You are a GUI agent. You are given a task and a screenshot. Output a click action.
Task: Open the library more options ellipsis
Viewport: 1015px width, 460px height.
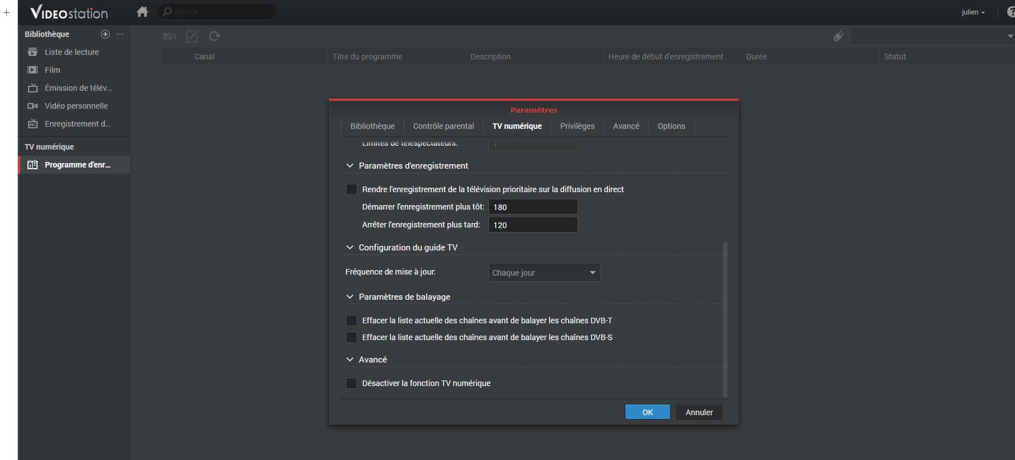[x=120, y=34]
